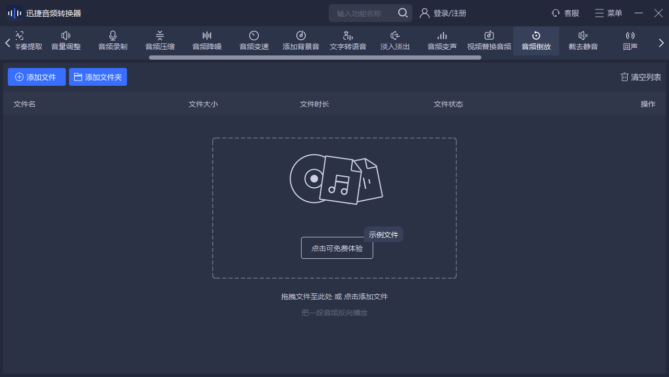
Task: Click the 添加文件 button
Action: pos(37,77)
